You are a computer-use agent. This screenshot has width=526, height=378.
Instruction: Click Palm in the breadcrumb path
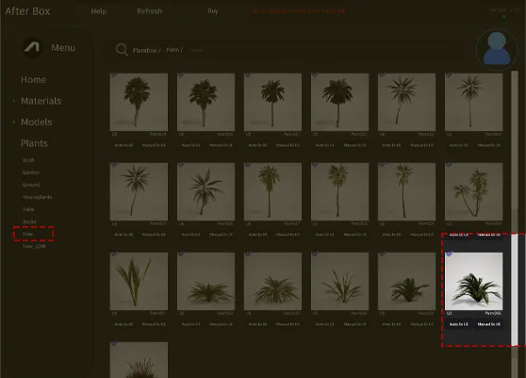click(173, 50)
